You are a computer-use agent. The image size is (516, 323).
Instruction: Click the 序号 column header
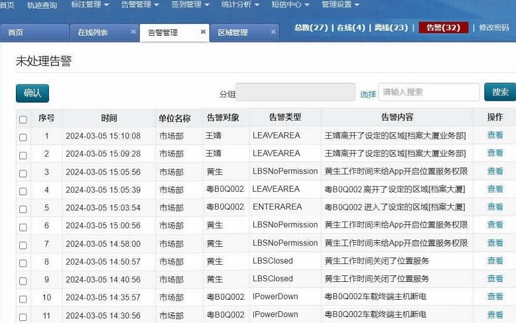pyautogui.click(x=46, y=118)
